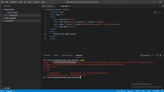Create a new terminal with plus icon
This screenshot has width=164, height=92.
point(152,55)
